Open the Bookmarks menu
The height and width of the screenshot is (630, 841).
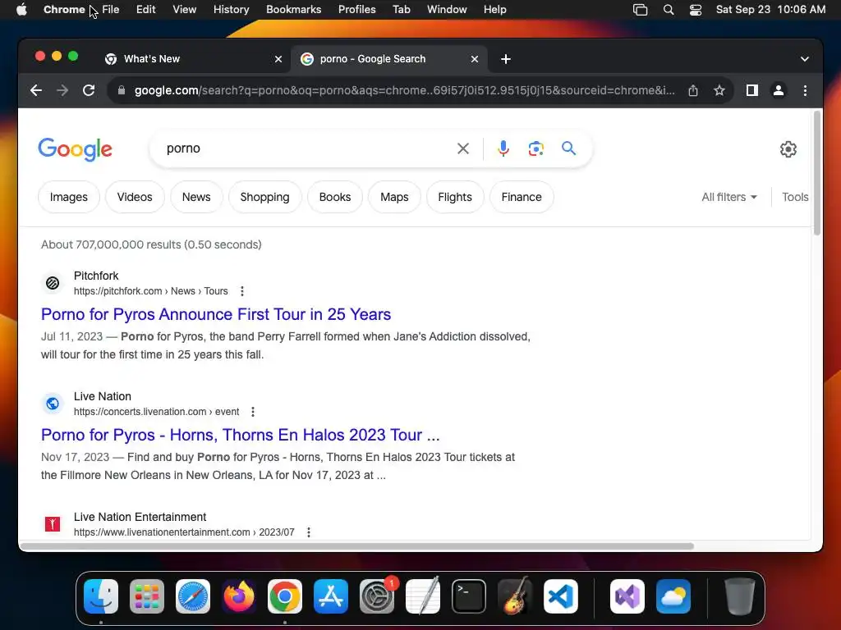(293, 10)
